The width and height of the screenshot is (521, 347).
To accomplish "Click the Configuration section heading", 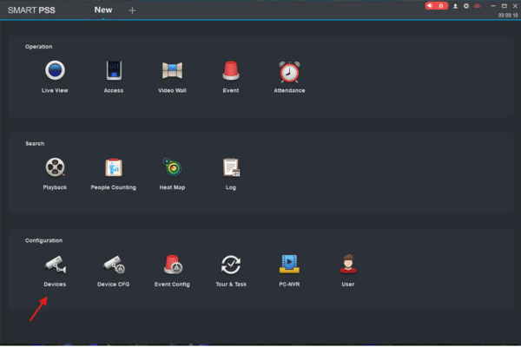I will 44,240.
